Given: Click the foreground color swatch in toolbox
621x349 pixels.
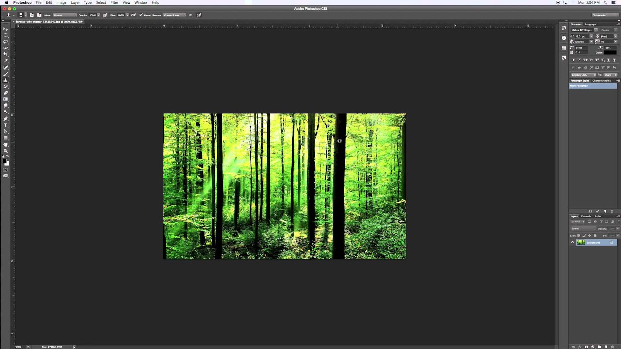Looking at the screenshot, I should [x=4, y=161].
